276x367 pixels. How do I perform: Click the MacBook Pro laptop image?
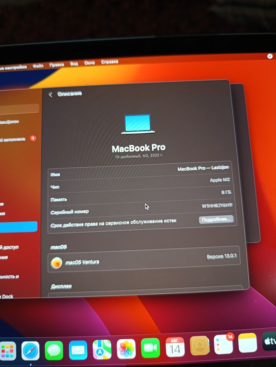pyautogui.click(x=138, y=124)
